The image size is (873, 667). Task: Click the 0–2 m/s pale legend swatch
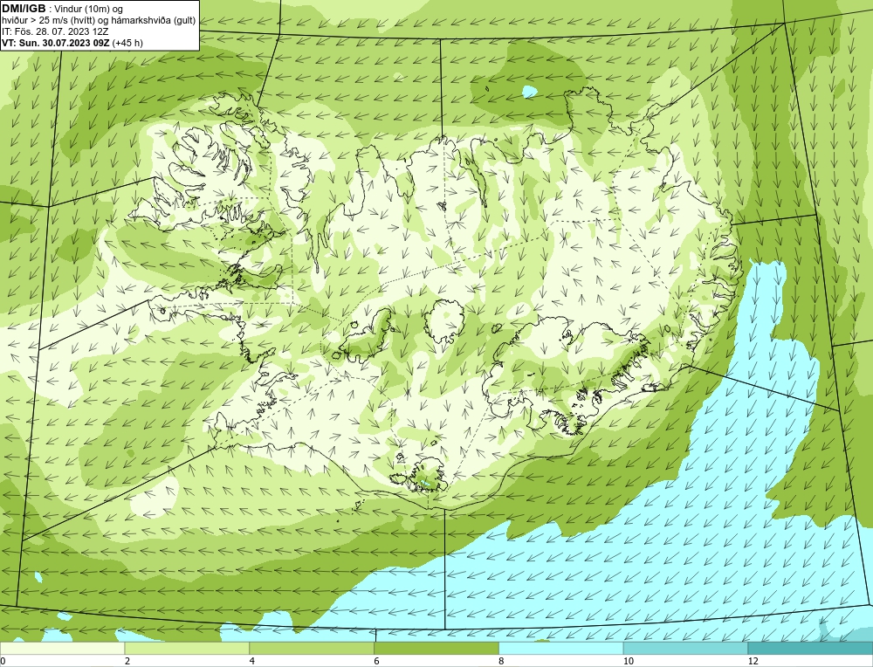62,648
